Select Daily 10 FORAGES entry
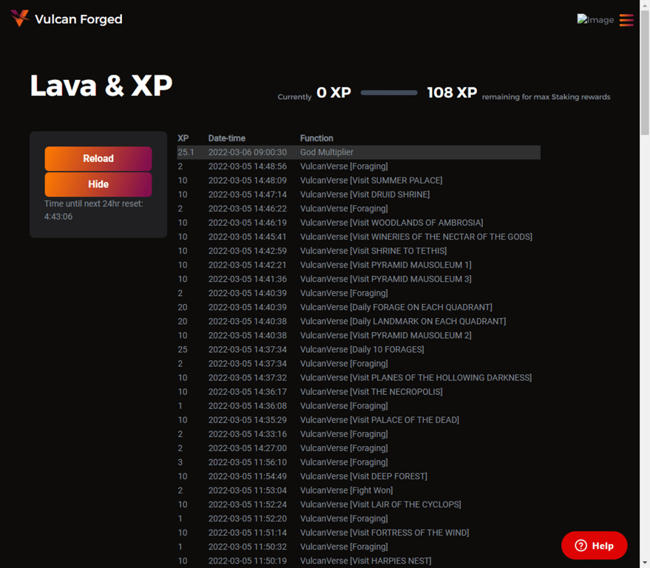This screenshot has height=568, width=650. click(362, 350)
